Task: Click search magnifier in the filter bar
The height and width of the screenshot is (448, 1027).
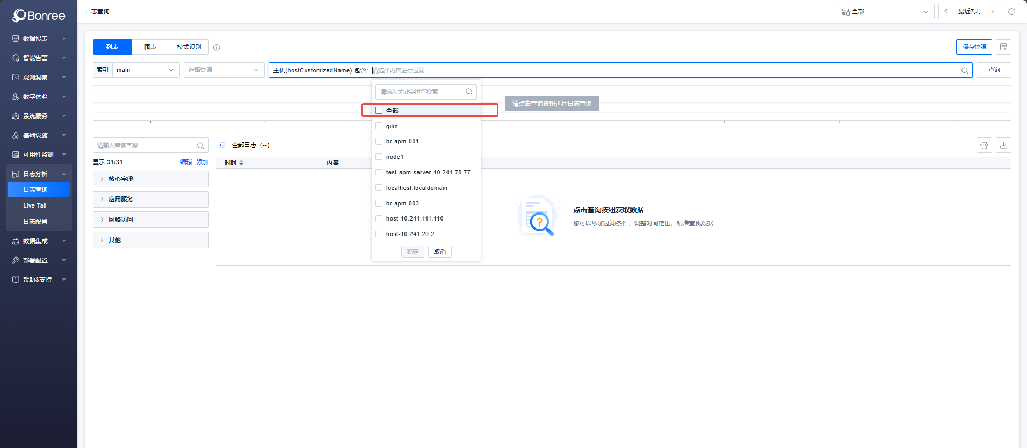Action: coord(965,70)
